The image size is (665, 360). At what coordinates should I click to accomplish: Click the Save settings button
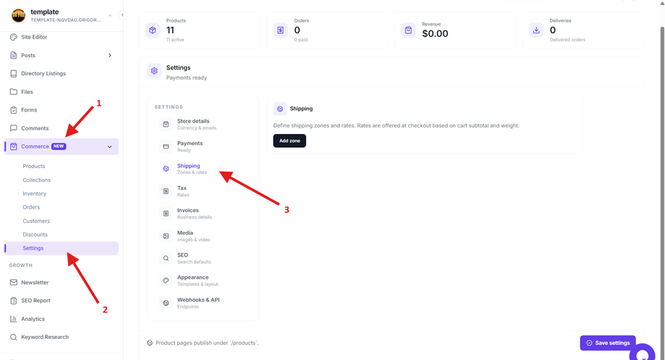[608, 343]
